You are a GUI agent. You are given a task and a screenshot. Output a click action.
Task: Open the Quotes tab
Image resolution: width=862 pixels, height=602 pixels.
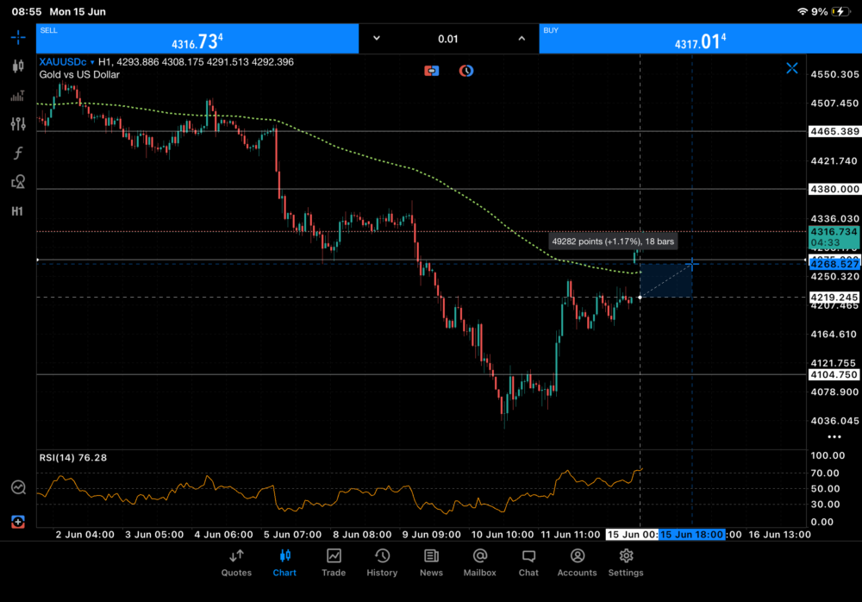(236, 563)
